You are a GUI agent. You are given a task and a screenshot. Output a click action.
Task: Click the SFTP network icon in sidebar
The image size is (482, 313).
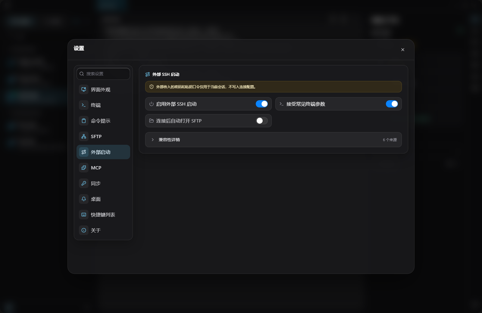84,136
